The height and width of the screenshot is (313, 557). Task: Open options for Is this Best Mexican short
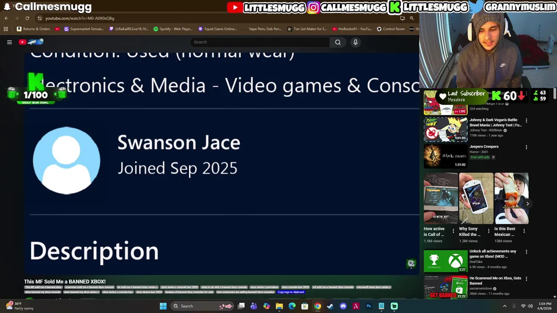click(x=523, y=231)
